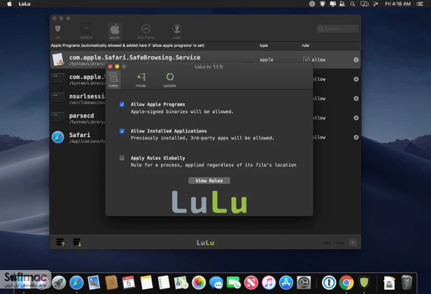Screen dimensions: 431x294
Task: Select the com.apple.Safari.SafeBrowsing.Service row
Action: [x=205, y=60]
